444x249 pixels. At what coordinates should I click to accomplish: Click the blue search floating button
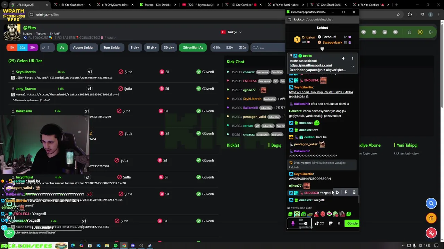point(431,203)
